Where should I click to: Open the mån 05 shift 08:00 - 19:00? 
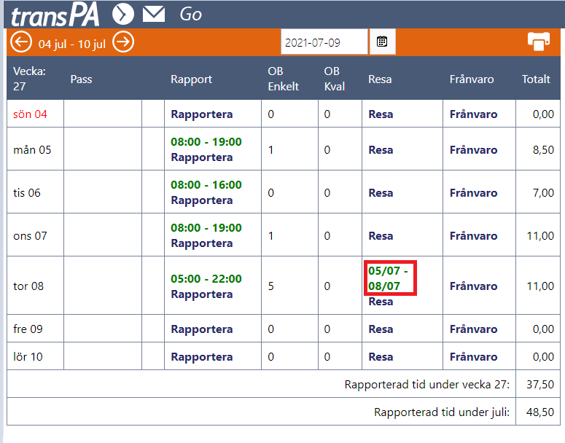pos(206,141)
